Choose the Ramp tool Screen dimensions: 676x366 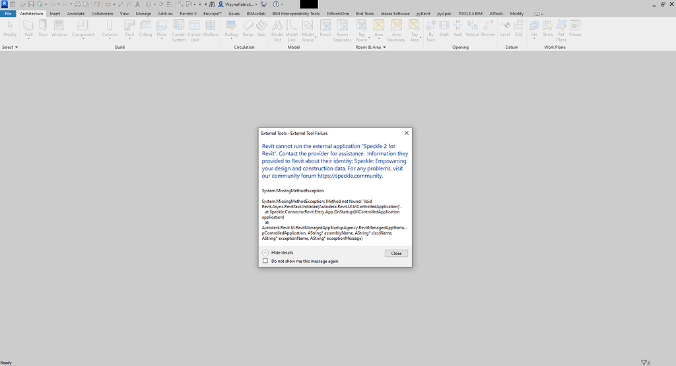coord(248,28)
